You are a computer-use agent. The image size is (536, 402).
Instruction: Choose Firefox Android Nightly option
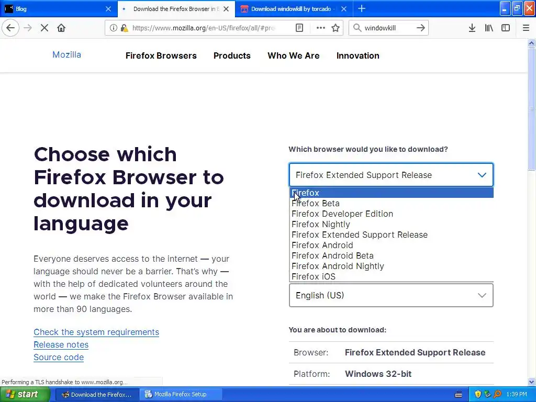392,266
